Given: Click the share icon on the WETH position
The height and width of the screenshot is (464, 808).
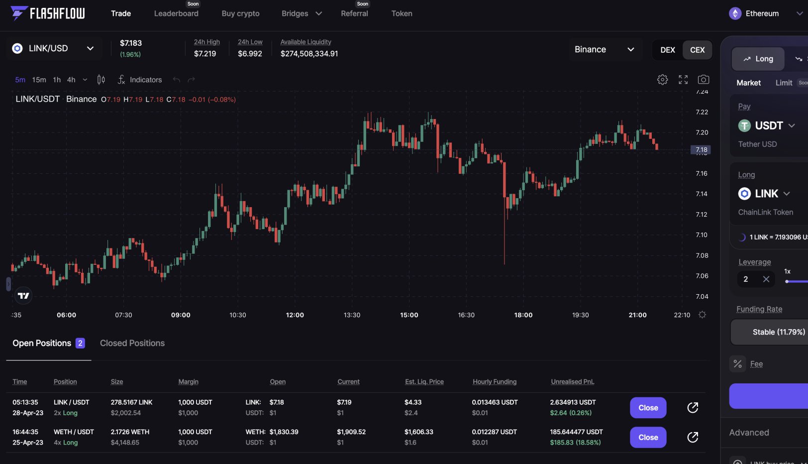Looking at the screenshot, I should coord(693,437).
